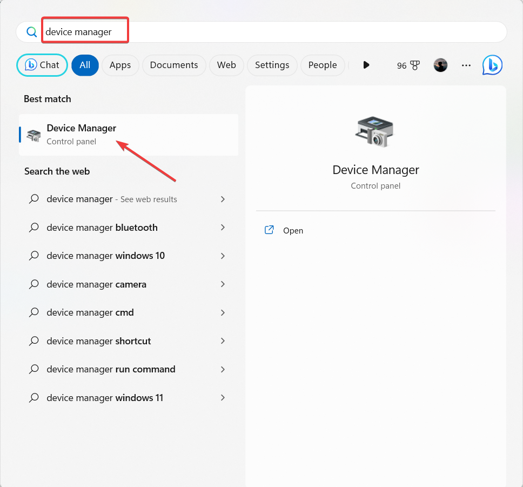Click the play arrow to show more filters
The image size is (523, 487).
[366, 65]
